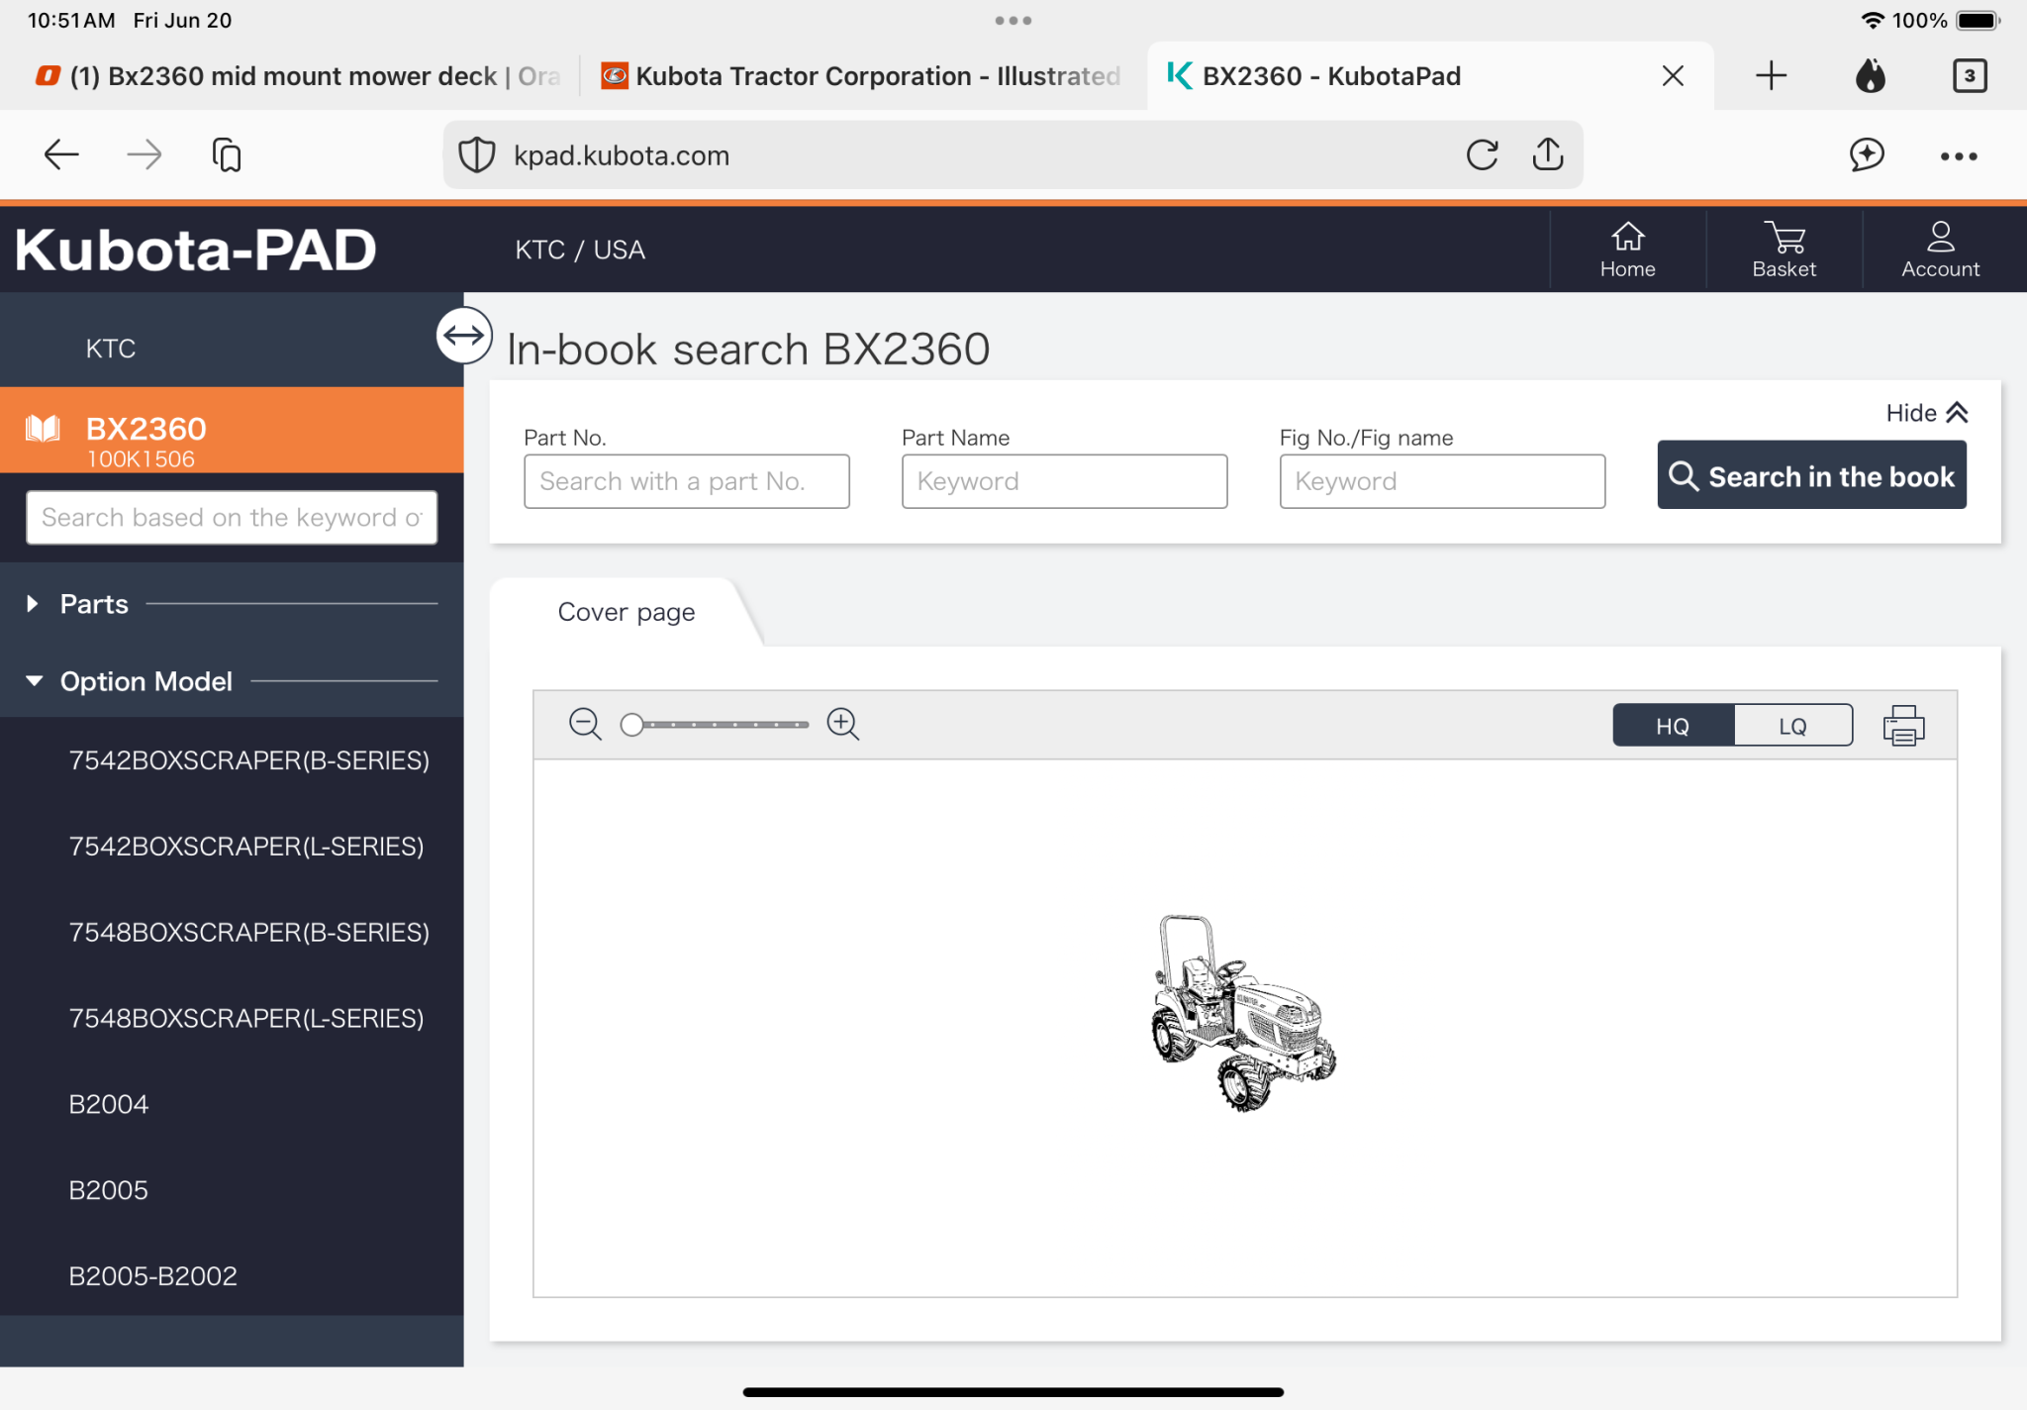Toggle sidebar width with double-arrow icon

463,336
